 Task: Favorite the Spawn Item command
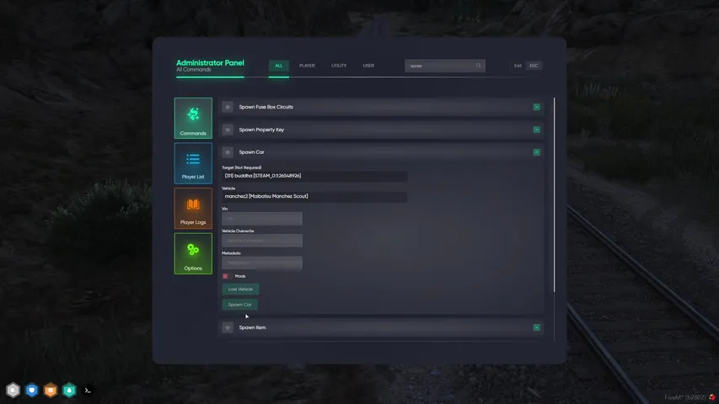228,327
